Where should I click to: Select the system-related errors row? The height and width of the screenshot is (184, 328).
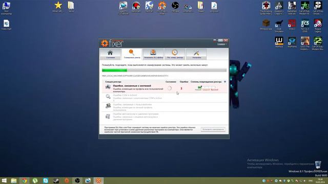pyautogui.click(x=165, y=88)
